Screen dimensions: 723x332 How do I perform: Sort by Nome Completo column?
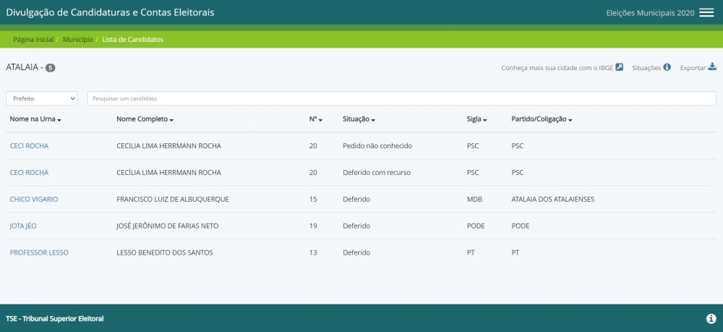pyautogui.click(x=145, y=119)
